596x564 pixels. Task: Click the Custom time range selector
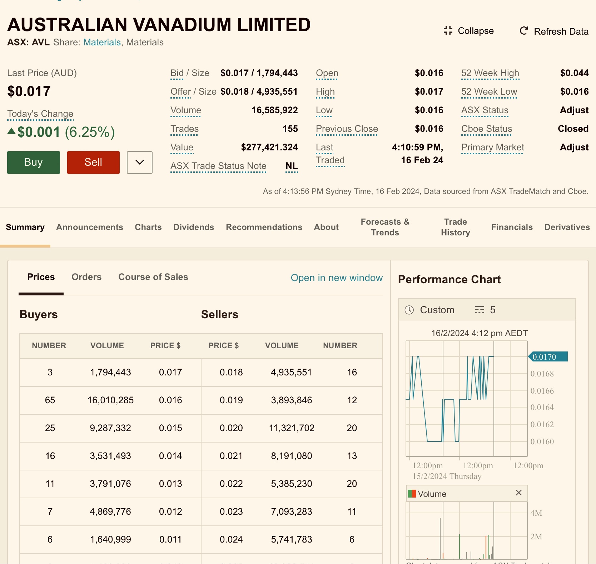click(x=429, y=310)
